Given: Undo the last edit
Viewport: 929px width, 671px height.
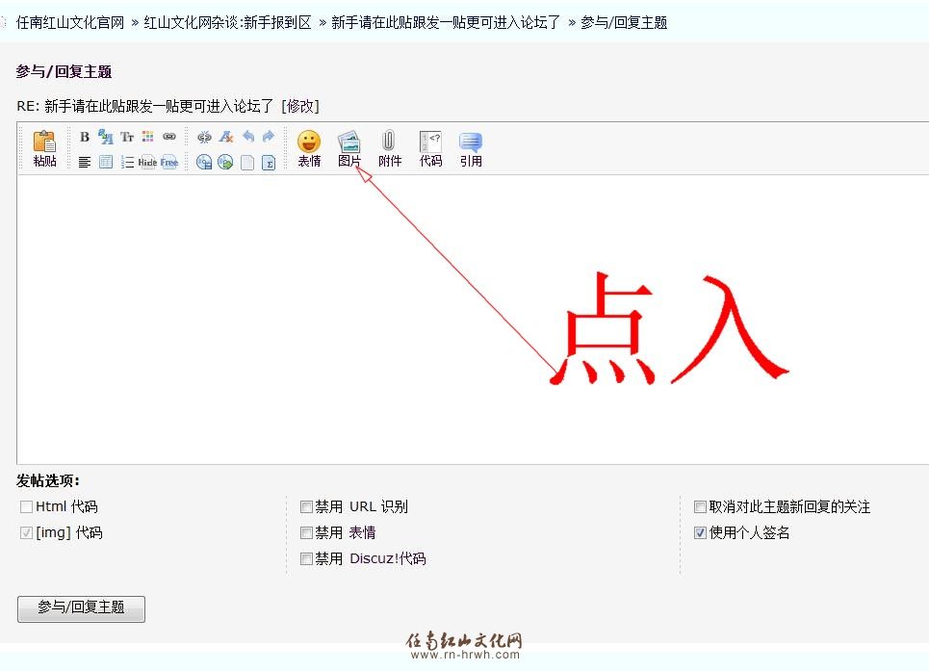Looking at the screenshot, I should point(247,137).
